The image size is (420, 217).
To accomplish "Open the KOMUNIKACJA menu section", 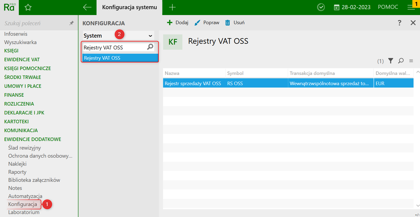I will pyautogui.click(x=21, y=131).
